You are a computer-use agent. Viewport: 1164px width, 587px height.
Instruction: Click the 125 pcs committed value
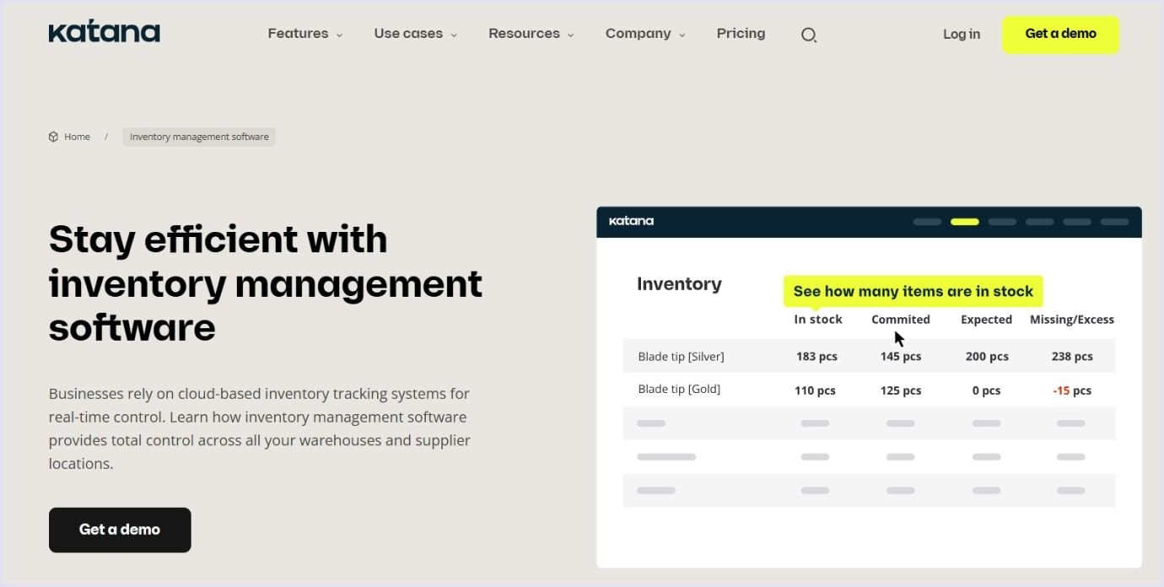pyautogui.click(x=901, y=390)
